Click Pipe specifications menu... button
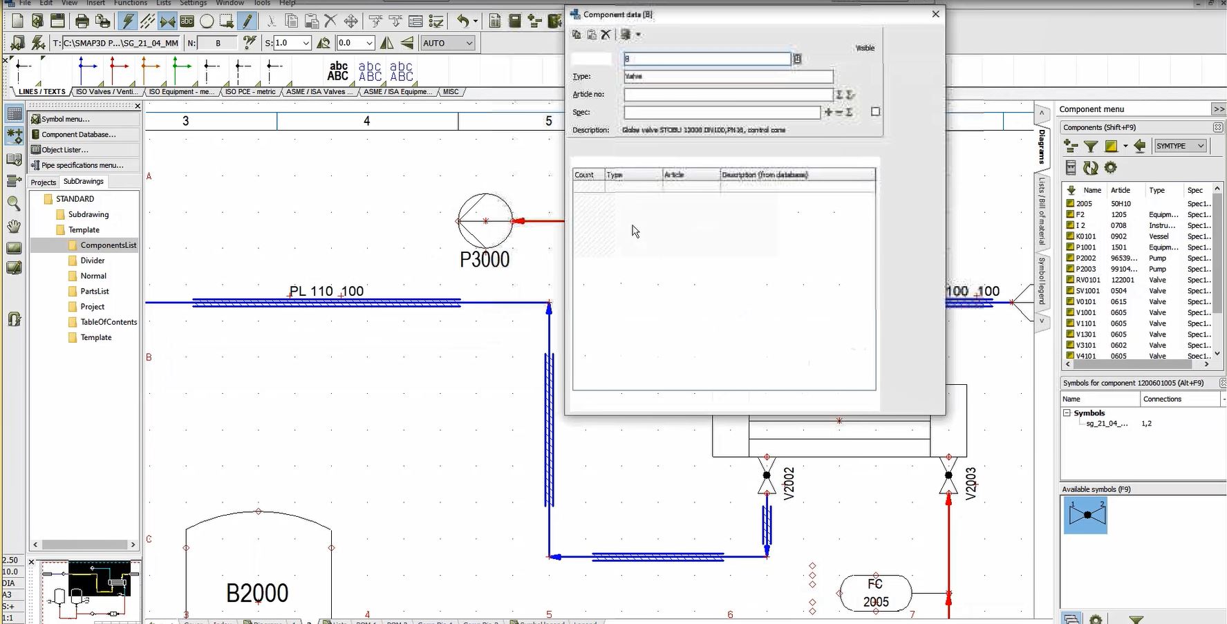The height and width of the screenshot is (624, 1227). [x=84, y=165]
